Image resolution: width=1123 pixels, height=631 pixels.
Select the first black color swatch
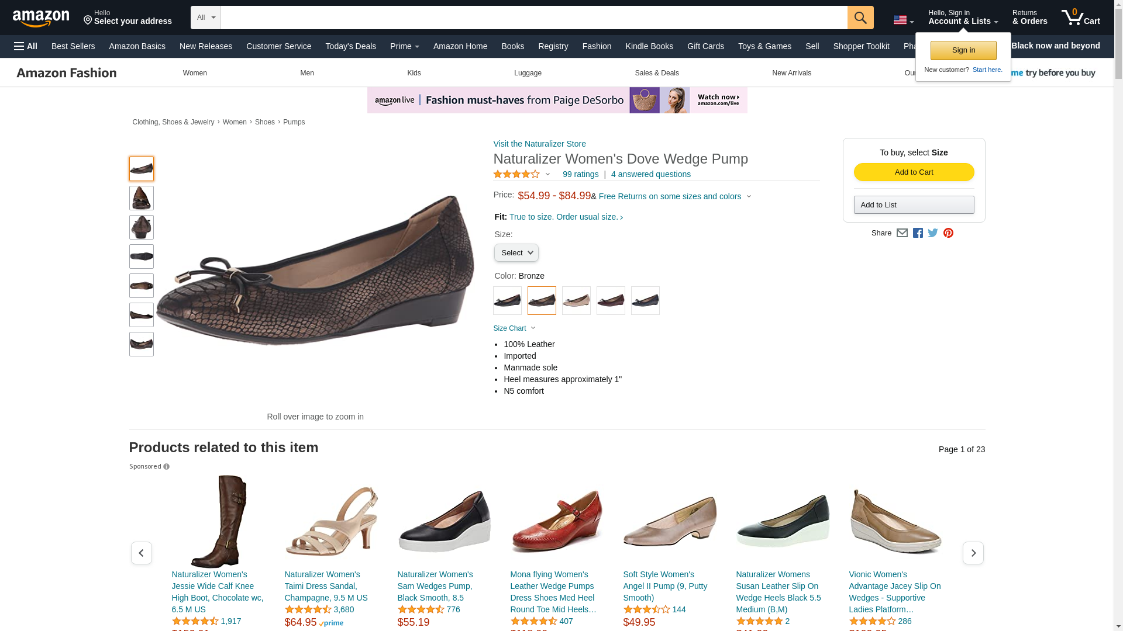pyautogui.click(x=507, y=301)
